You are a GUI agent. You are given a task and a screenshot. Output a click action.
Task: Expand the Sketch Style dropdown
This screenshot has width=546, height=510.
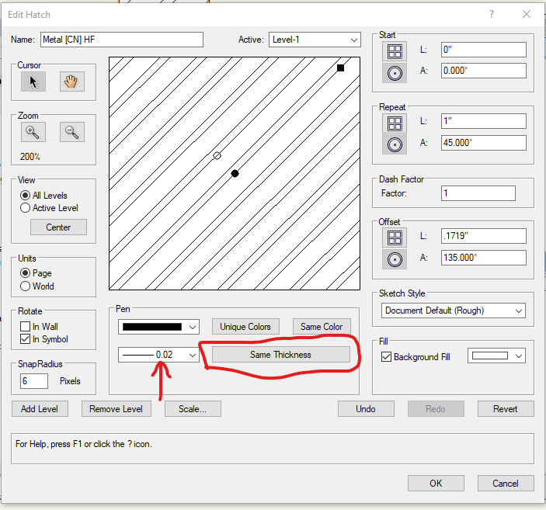tap(452, 311)
